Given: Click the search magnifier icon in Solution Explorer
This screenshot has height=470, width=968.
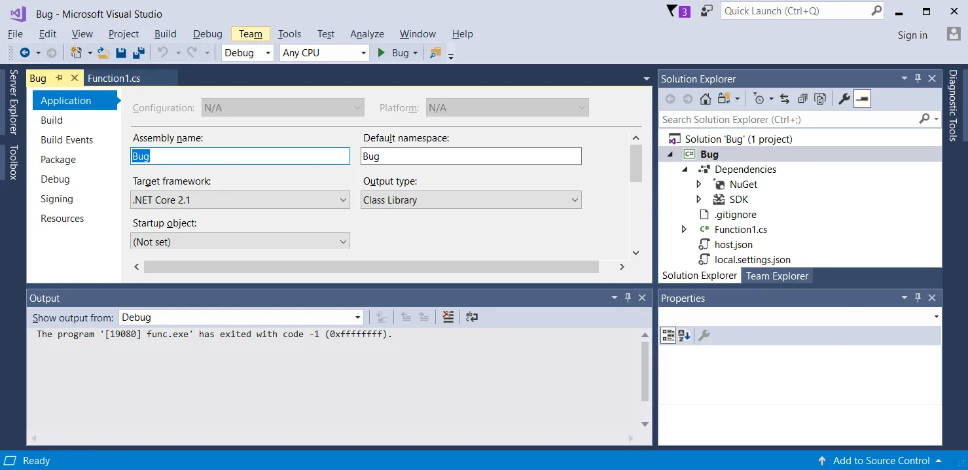Looking at the screenshot, I should point(924,119).
